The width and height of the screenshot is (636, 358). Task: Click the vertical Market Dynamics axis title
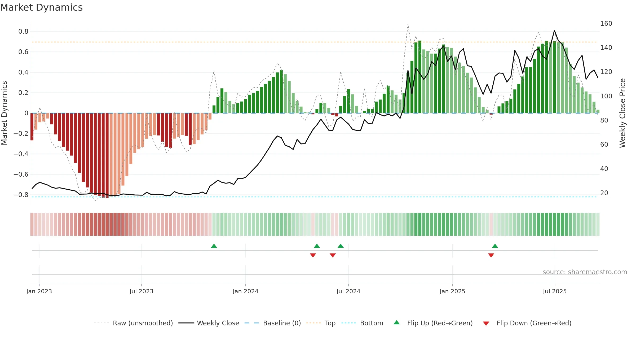coord(4,113)
